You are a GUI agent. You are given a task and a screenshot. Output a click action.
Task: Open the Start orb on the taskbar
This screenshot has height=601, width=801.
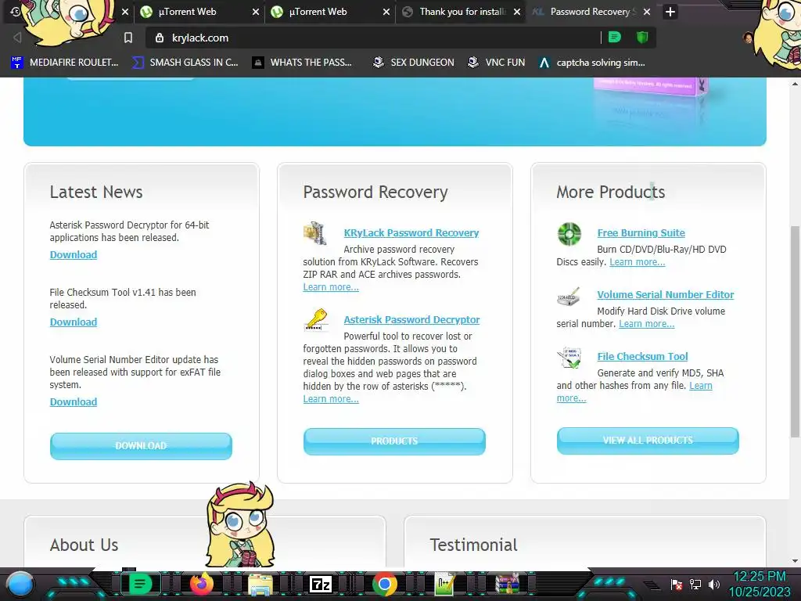20,584
